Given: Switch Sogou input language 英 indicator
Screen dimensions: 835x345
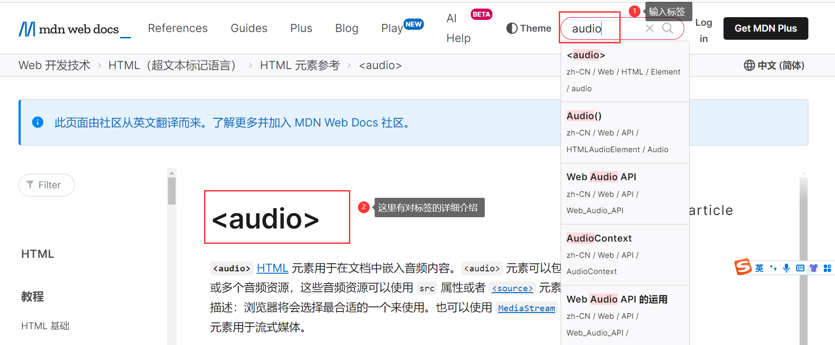Looking at the screenshot, I should [x=759, y=268].
